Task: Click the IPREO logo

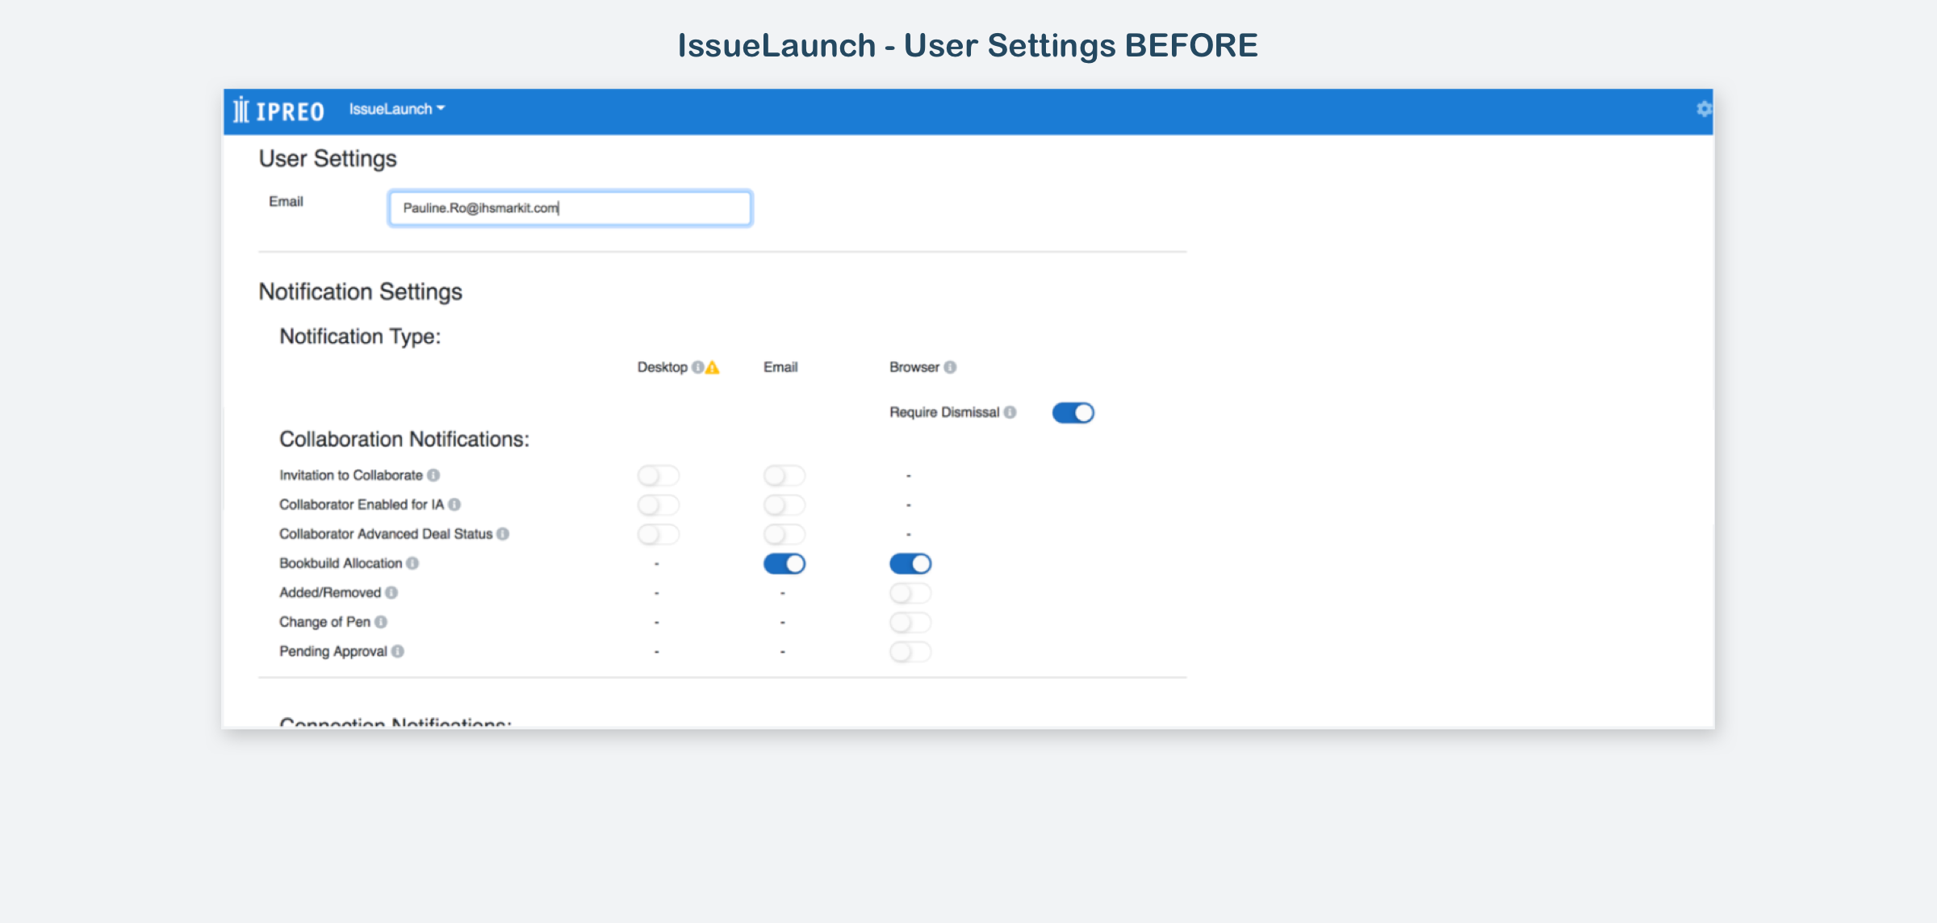Action: coord(278,111)
